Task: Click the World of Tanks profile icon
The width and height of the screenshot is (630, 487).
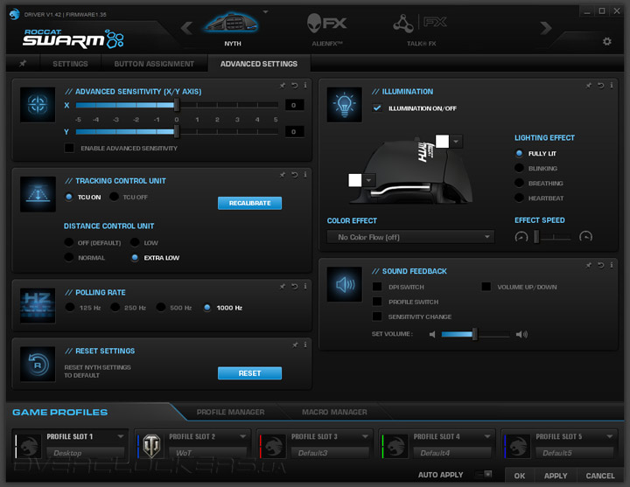Action: (151, 446)
